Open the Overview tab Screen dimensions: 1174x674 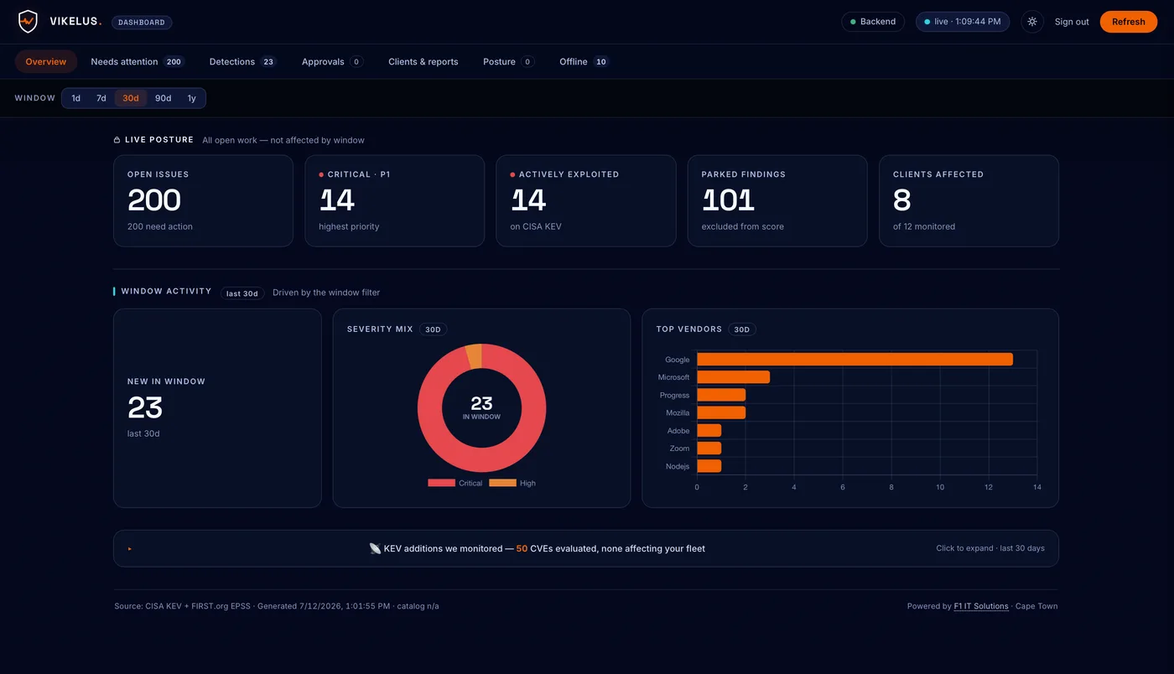click(46, 61)
